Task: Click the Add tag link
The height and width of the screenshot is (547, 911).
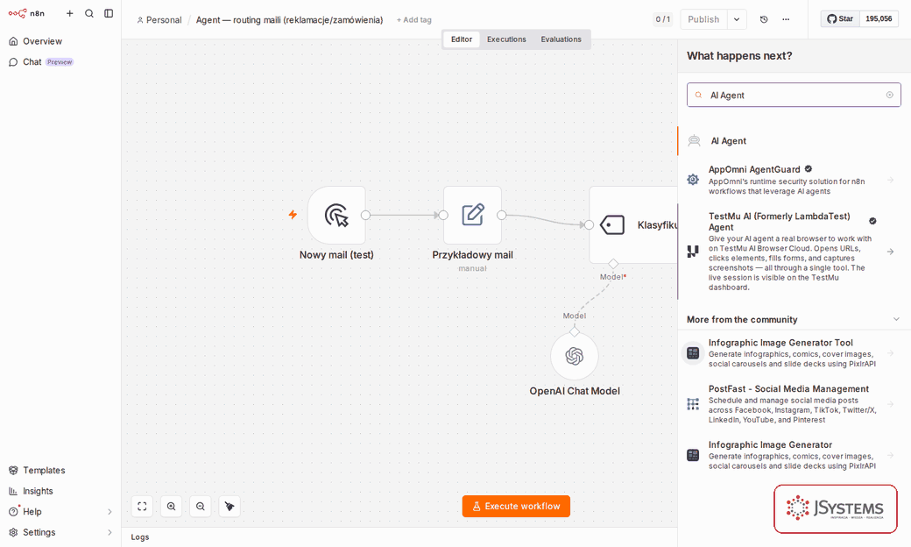Action: 413,20
